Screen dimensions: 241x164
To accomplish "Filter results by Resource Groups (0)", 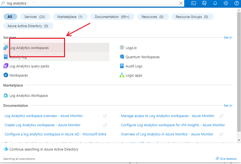I will 192,17.
